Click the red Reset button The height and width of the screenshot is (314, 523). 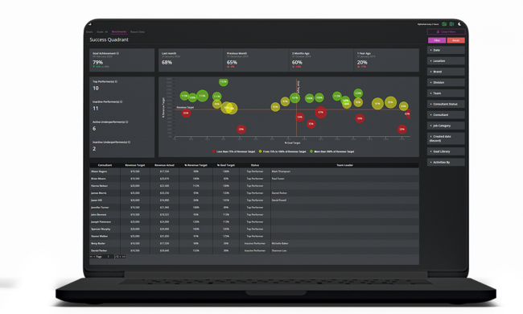pyautogui.click(x=455, y=40)
